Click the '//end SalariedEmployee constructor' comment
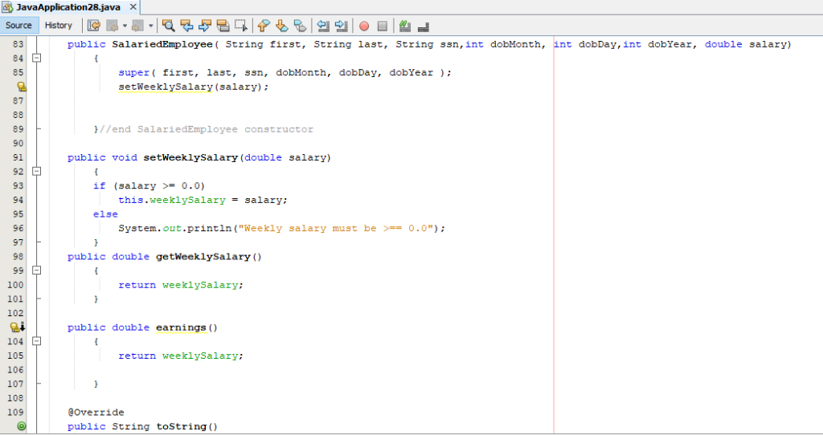Screen dimensions: 823x435 pos(207,129)
